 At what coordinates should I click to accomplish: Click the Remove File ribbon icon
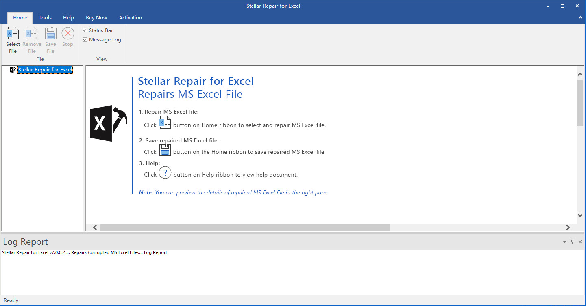coord(32,33)
